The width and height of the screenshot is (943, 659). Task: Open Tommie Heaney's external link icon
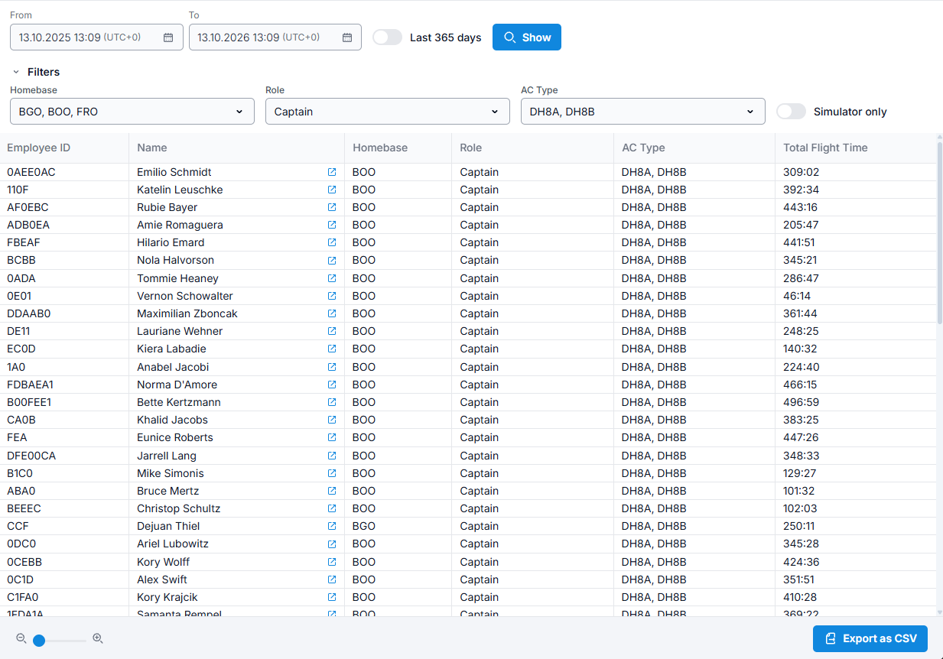(332, 278)
